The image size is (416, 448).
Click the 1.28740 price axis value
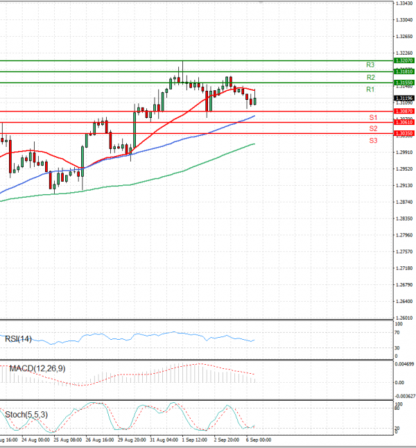404,202
